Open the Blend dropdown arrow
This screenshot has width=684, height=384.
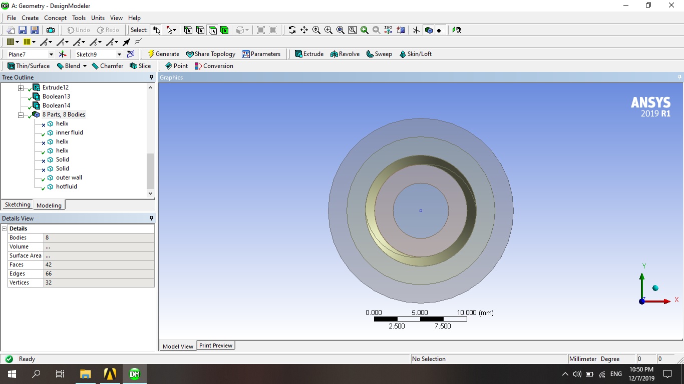coord(85,66)
